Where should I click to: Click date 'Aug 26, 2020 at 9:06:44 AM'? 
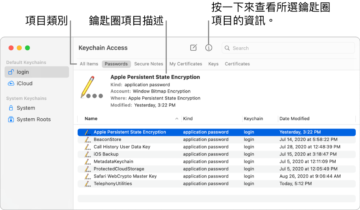click(310, 176)
